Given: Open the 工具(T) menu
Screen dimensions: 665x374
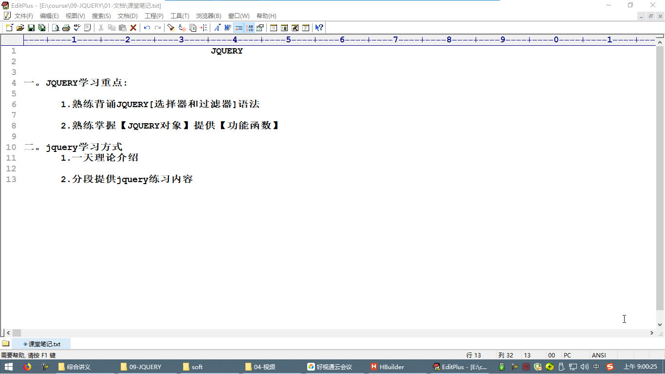Looking at the screenshot, I should click(180, 16).
